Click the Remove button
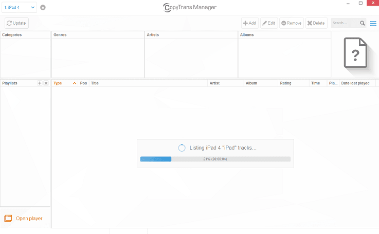The image size is (379, 234). 292,23
